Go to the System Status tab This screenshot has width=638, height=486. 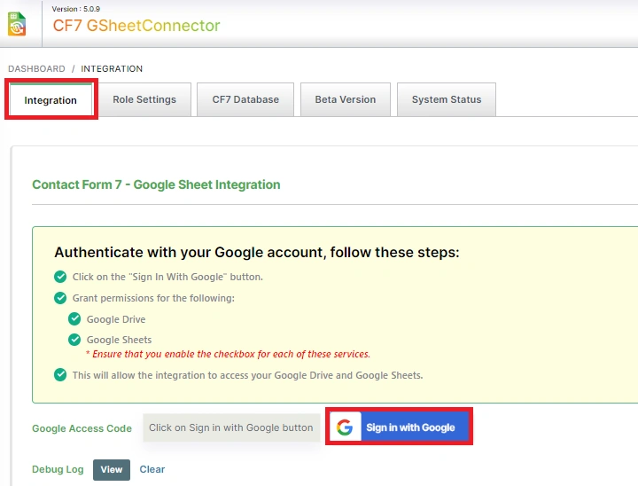tap(447, 99)
